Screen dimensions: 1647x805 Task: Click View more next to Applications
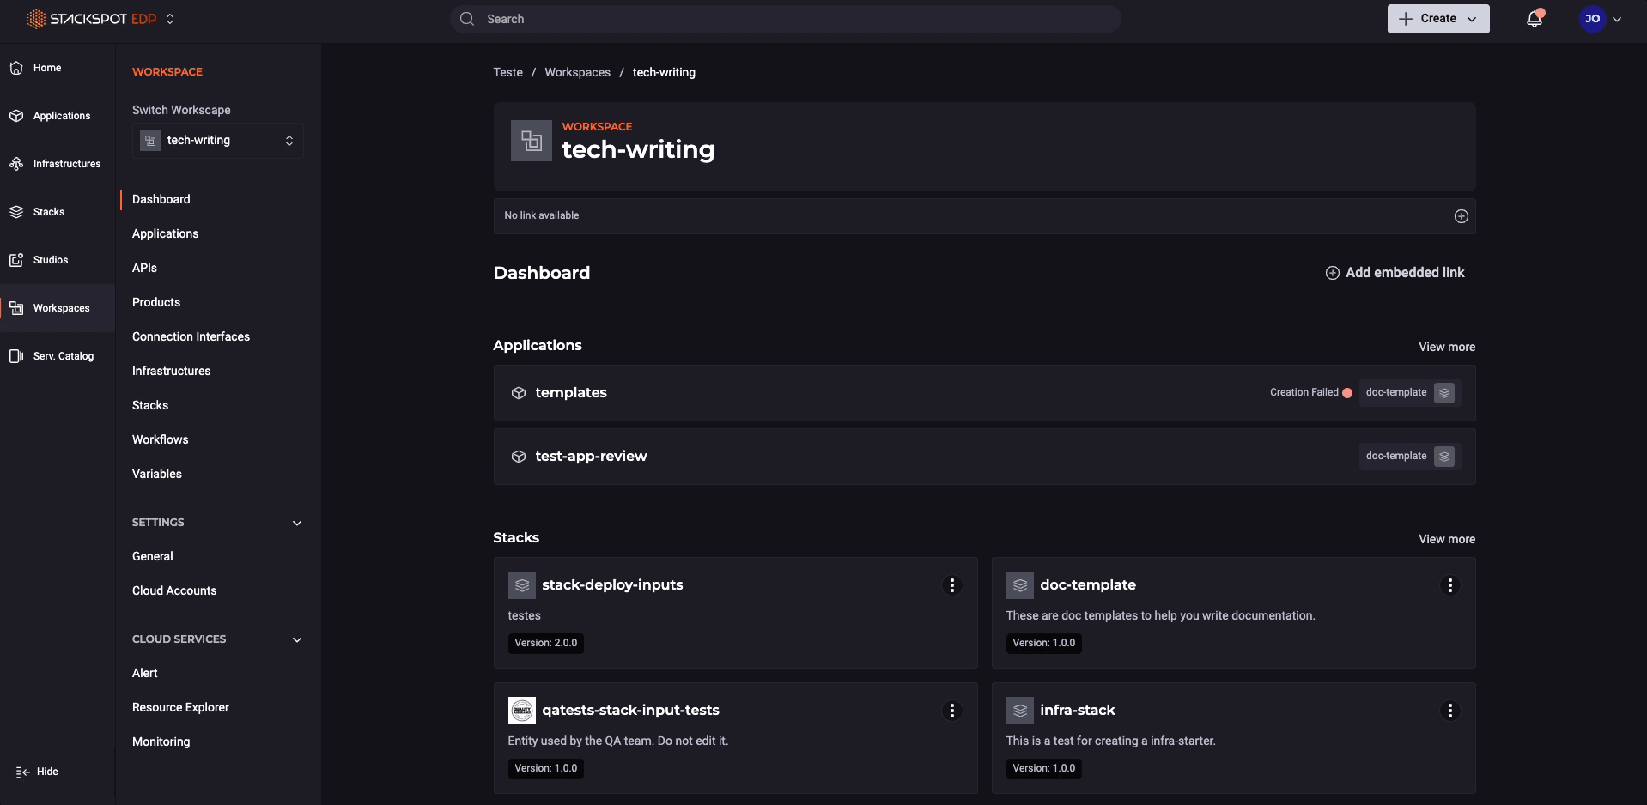click(1446, 347)
